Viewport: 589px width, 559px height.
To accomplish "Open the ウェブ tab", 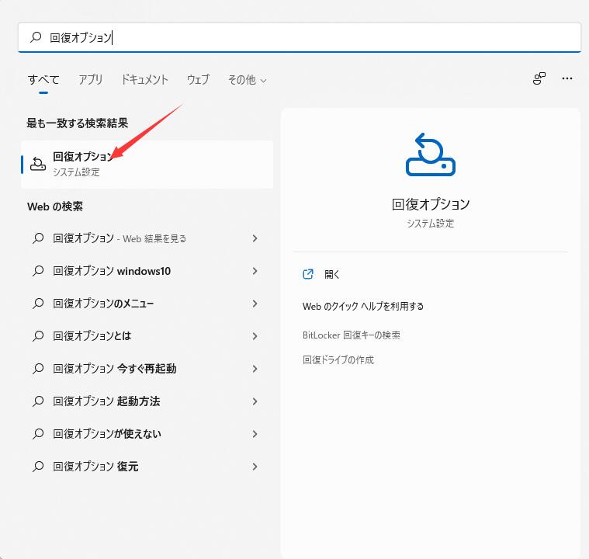I will click(x=198, y=80).
